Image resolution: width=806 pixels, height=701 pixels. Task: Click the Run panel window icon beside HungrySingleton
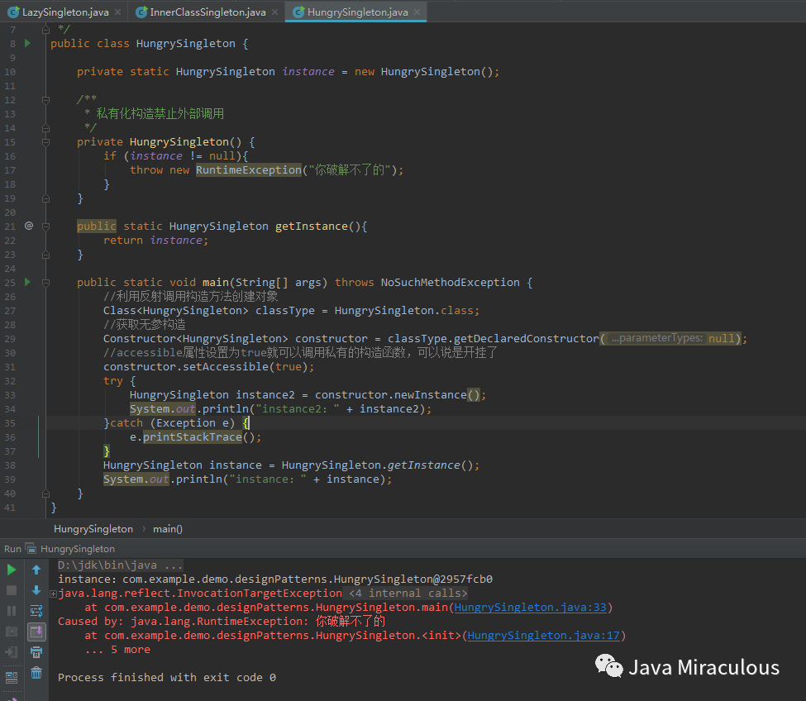point(31,548)
